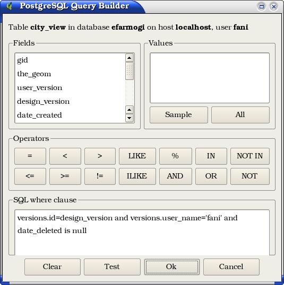The width and height of the screenshot is (284, 285).
Task: Insert the % wildcard operator
Action: [176, 156]
